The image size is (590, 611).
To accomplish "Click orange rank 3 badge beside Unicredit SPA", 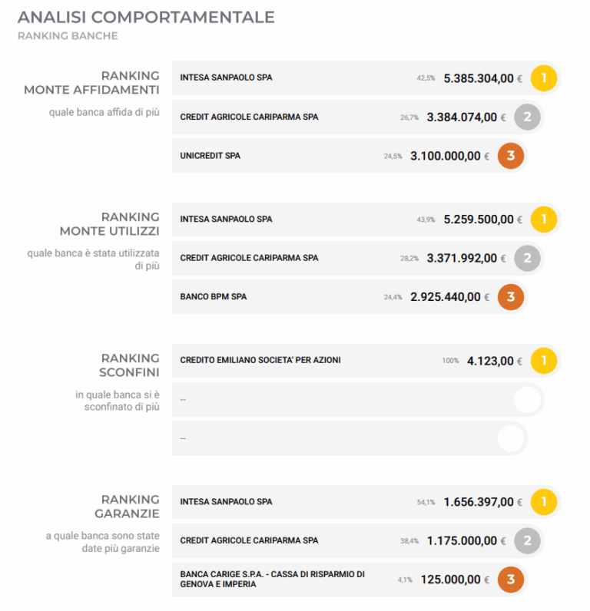I will tap(511, 156).
